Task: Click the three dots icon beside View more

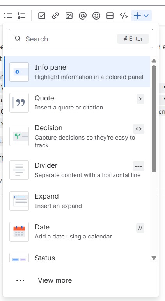Action: point(20,280)
